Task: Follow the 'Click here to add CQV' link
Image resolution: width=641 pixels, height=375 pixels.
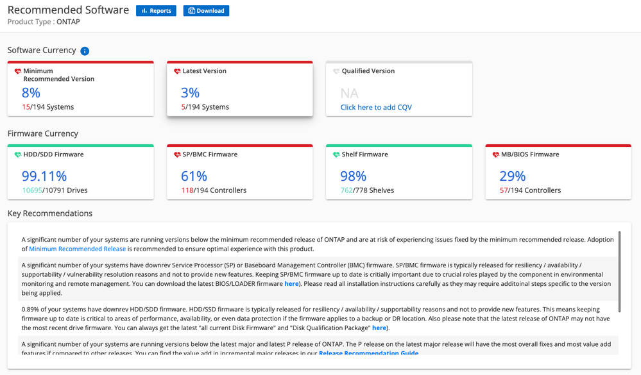Action: click(376, 107)
